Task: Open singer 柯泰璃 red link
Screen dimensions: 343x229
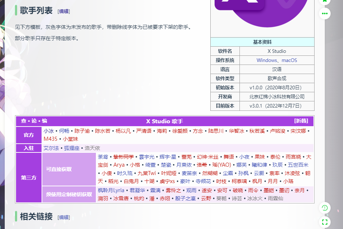Action: 239,181
